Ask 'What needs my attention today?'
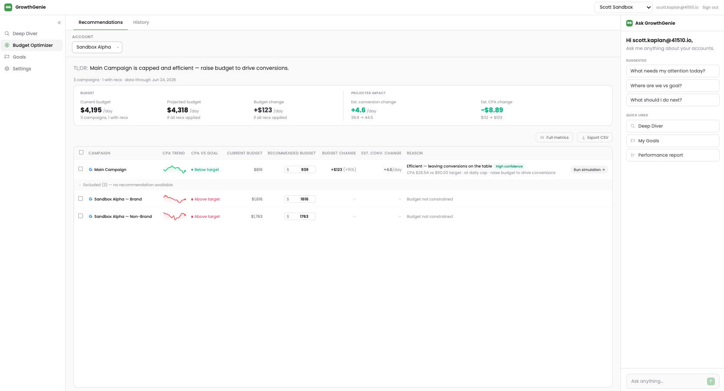This screenshot has width=724, height=391. pyautogui.click(x=673, y=71)
